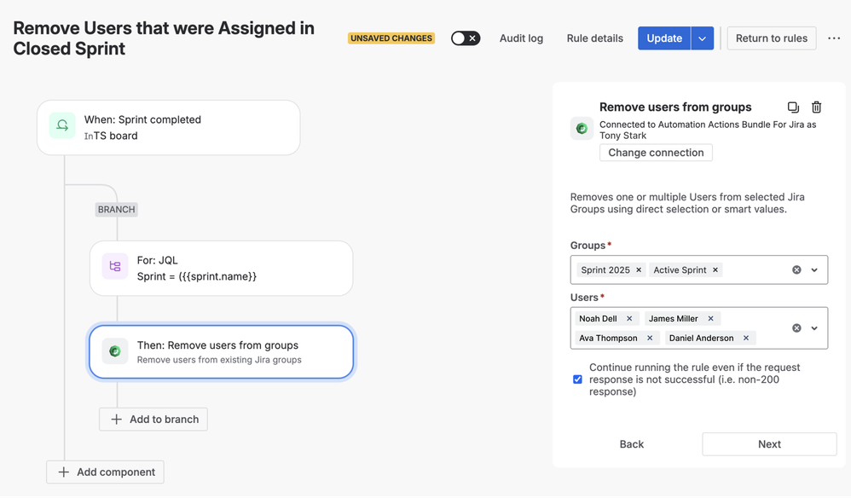The width and height of the screenshot is (851, 498).
Task: Clear all selected groups
Action: [796, 269]
